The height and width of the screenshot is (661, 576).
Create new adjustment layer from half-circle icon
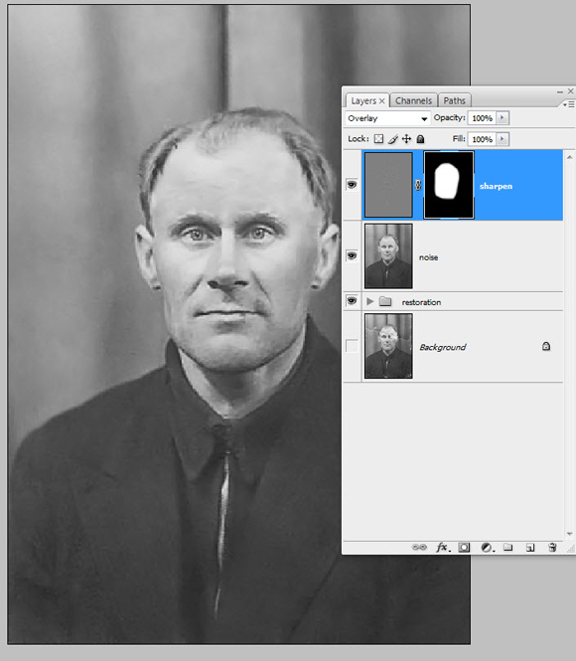tap(488, 547)
